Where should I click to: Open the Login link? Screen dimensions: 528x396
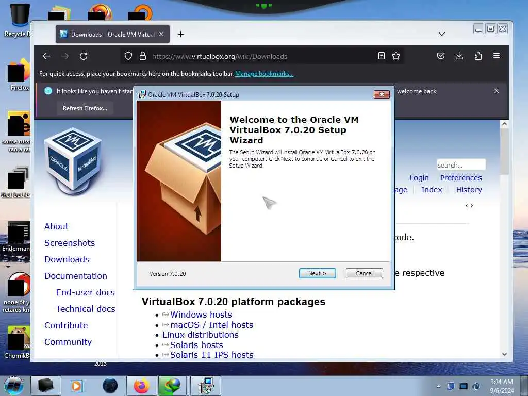point(419,178)
